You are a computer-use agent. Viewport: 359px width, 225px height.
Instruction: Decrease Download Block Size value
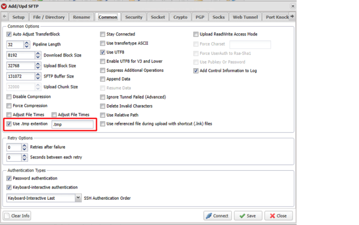coord(38,57)
